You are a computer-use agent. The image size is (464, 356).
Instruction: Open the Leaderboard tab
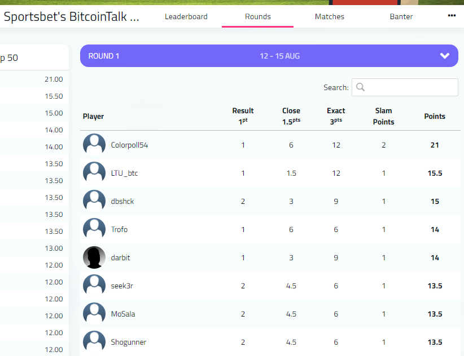point(186,16)
